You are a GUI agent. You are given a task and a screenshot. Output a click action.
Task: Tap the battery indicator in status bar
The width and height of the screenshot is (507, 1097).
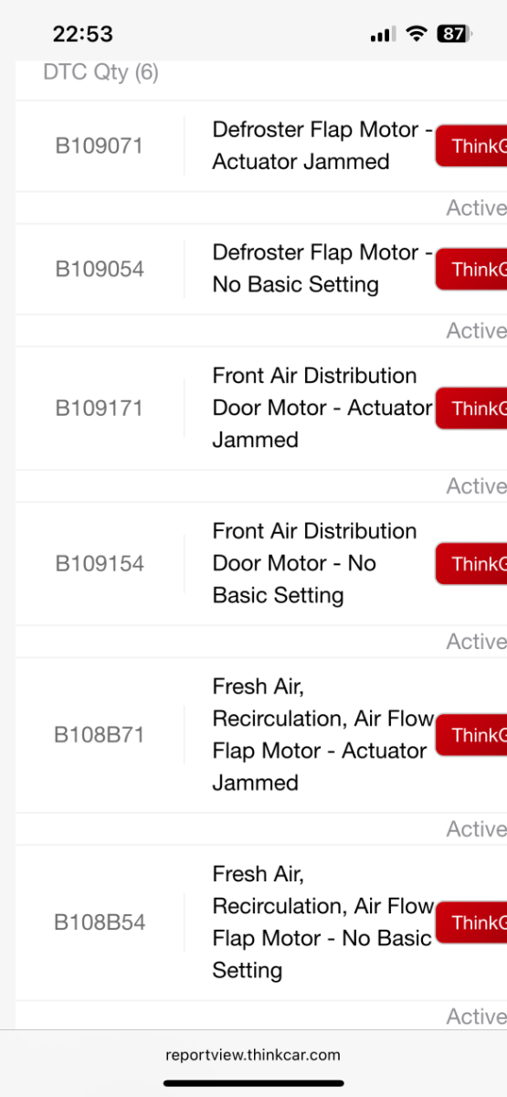pyautogui.click(x=454, y=34)
